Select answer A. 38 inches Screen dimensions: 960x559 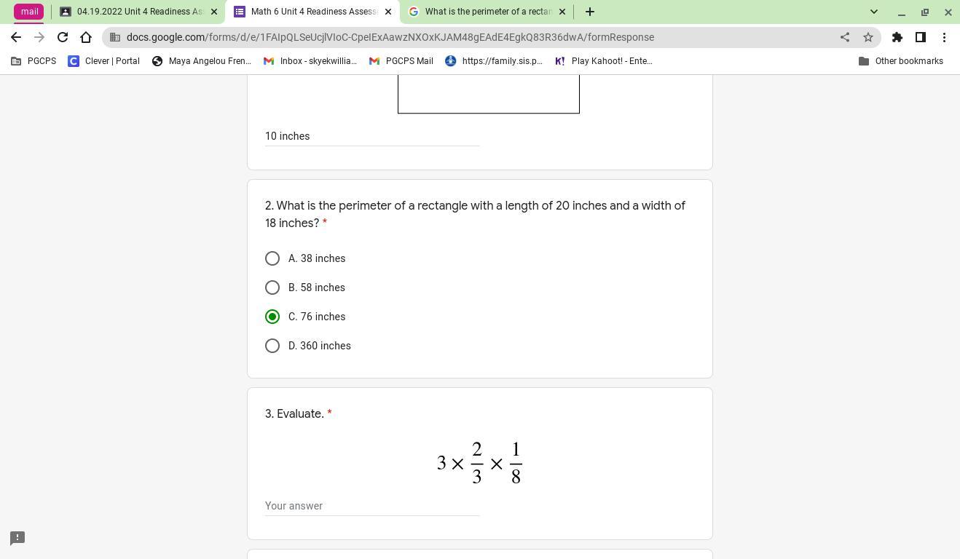272,258
